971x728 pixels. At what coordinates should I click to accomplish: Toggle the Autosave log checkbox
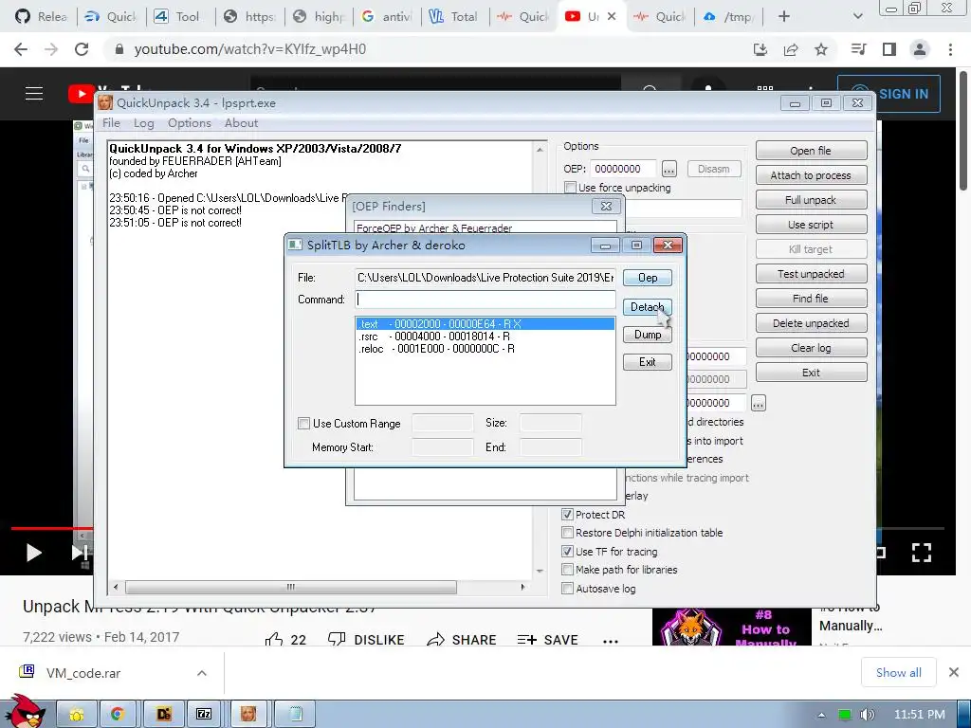coord(567,589)
